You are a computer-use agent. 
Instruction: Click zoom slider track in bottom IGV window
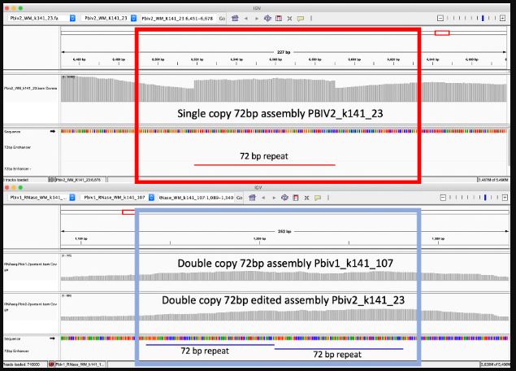[x=474, y=198]
